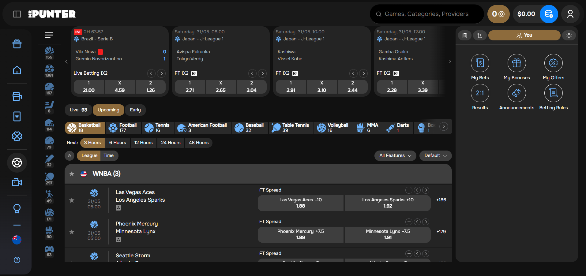The image size is (586, 276).
Task: Favorite the Las Vegas Aces match star
Action: click(x=72, y=200)
